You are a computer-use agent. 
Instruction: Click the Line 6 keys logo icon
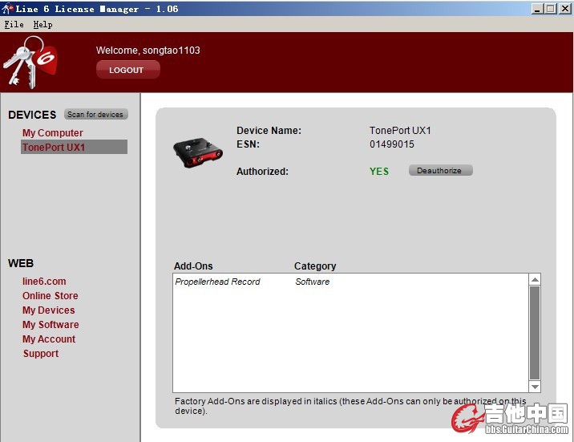pos(30,61)
